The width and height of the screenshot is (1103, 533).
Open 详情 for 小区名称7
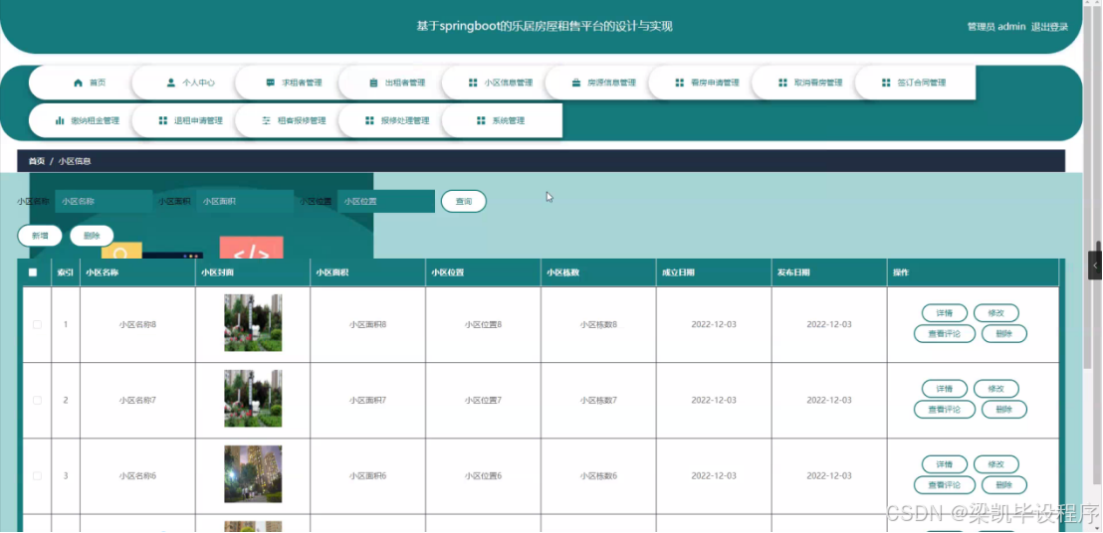(944, 389)
